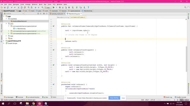Click the navigate Back arrow
Screen dimensions: 190x106
tap(36, 7)
